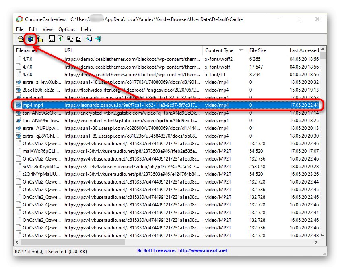Visit the http://www.nirsoft.net link
The width and height of the screenshot is (340, 269).
tap(203, 250)
